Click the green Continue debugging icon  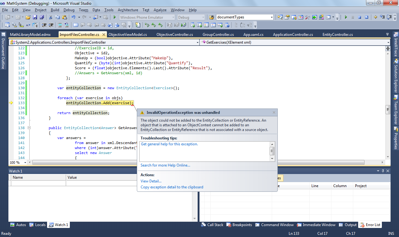[346, 17]
